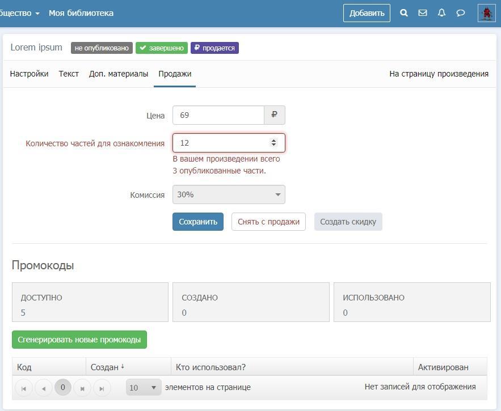
Task: Click Сгенерировать новые промокоды
Action: click(79, 340)
